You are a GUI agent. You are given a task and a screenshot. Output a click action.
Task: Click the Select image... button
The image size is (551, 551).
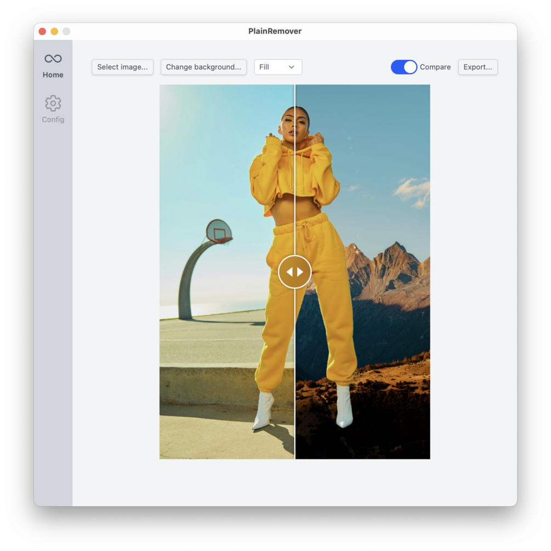122,67
